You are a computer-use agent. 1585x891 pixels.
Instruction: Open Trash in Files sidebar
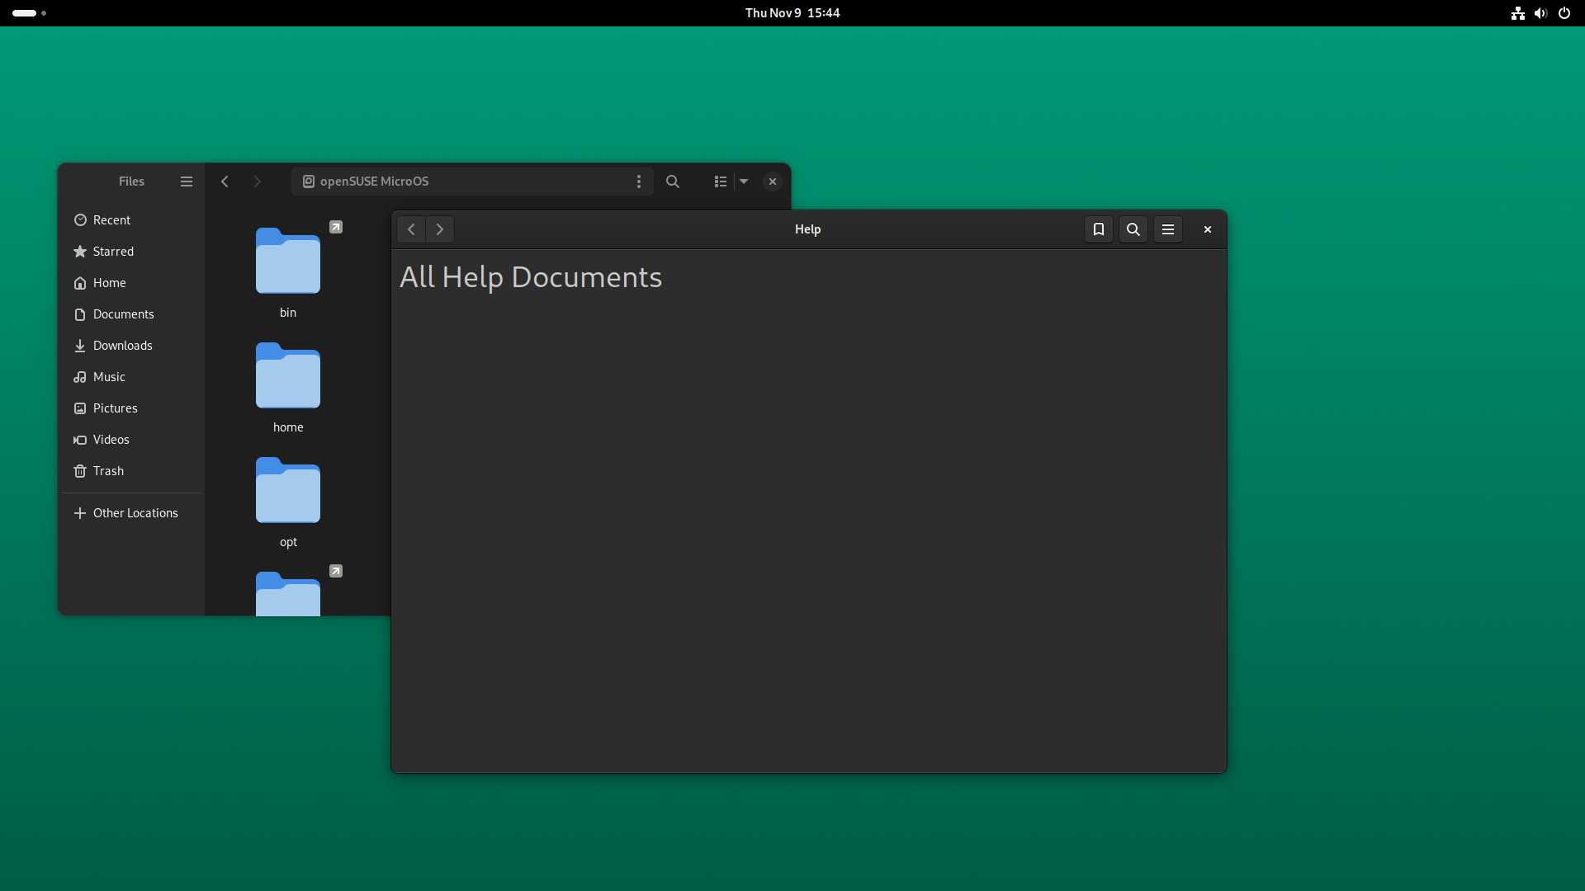point(131,471)
